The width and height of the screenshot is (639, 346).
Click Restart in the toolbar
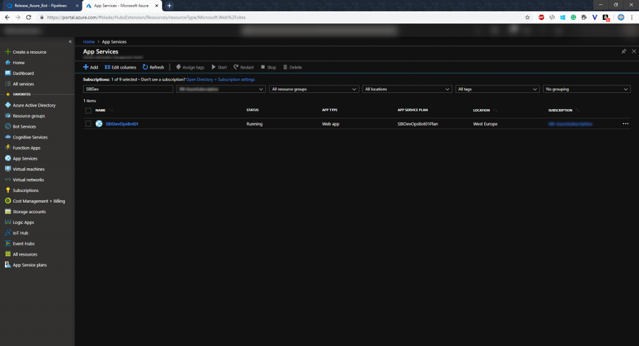click(x=243, y=67)
